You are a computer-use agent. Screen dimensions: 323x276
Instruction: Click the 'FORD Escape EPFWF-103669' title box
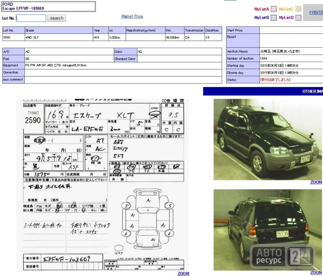(x=49, y=6)
